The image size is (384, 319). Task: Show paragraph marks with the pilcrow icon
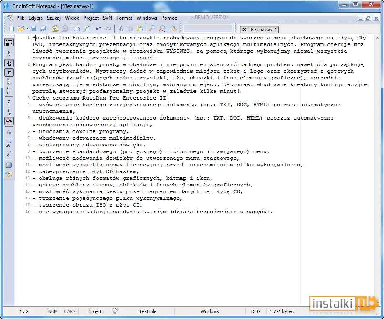9,102
